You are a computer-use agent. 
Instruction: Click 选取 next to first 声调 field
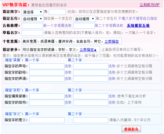[68, 78]
